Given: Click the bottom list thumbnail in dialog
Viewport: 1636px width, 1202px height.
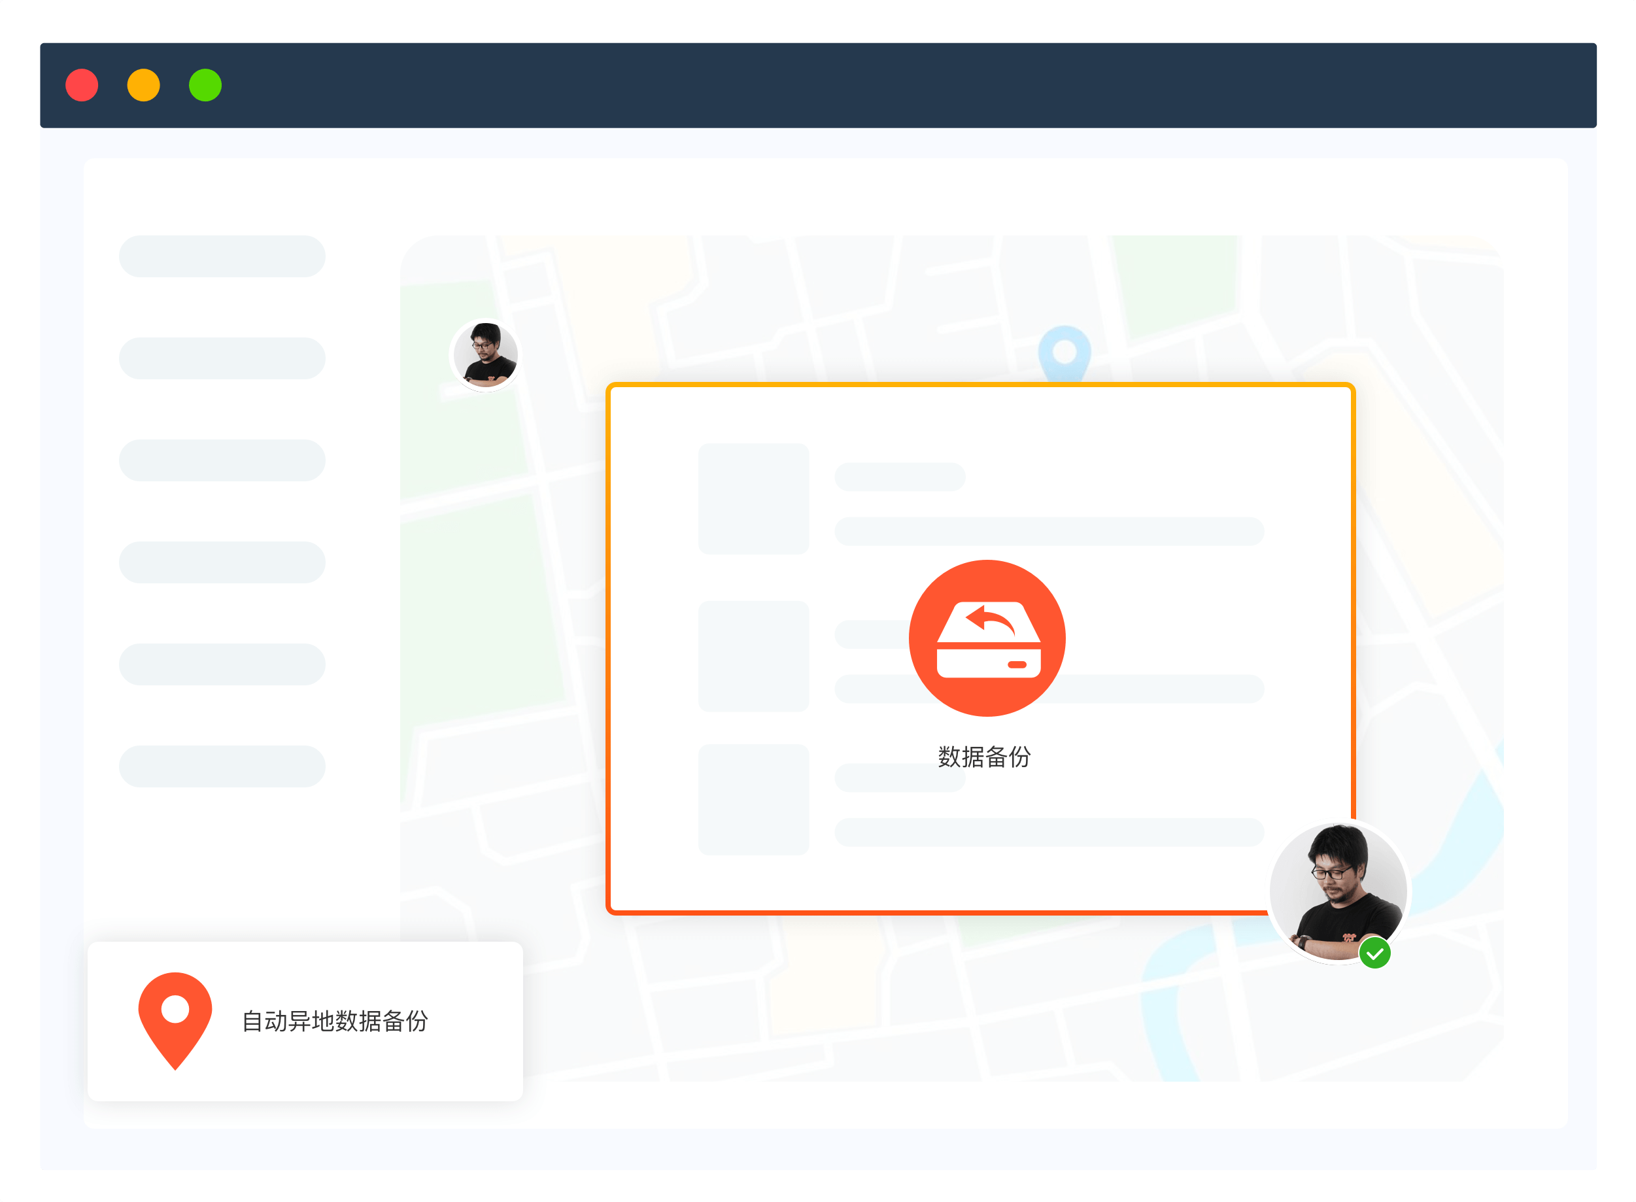Looking at the screenshot, I should (753, 799).
